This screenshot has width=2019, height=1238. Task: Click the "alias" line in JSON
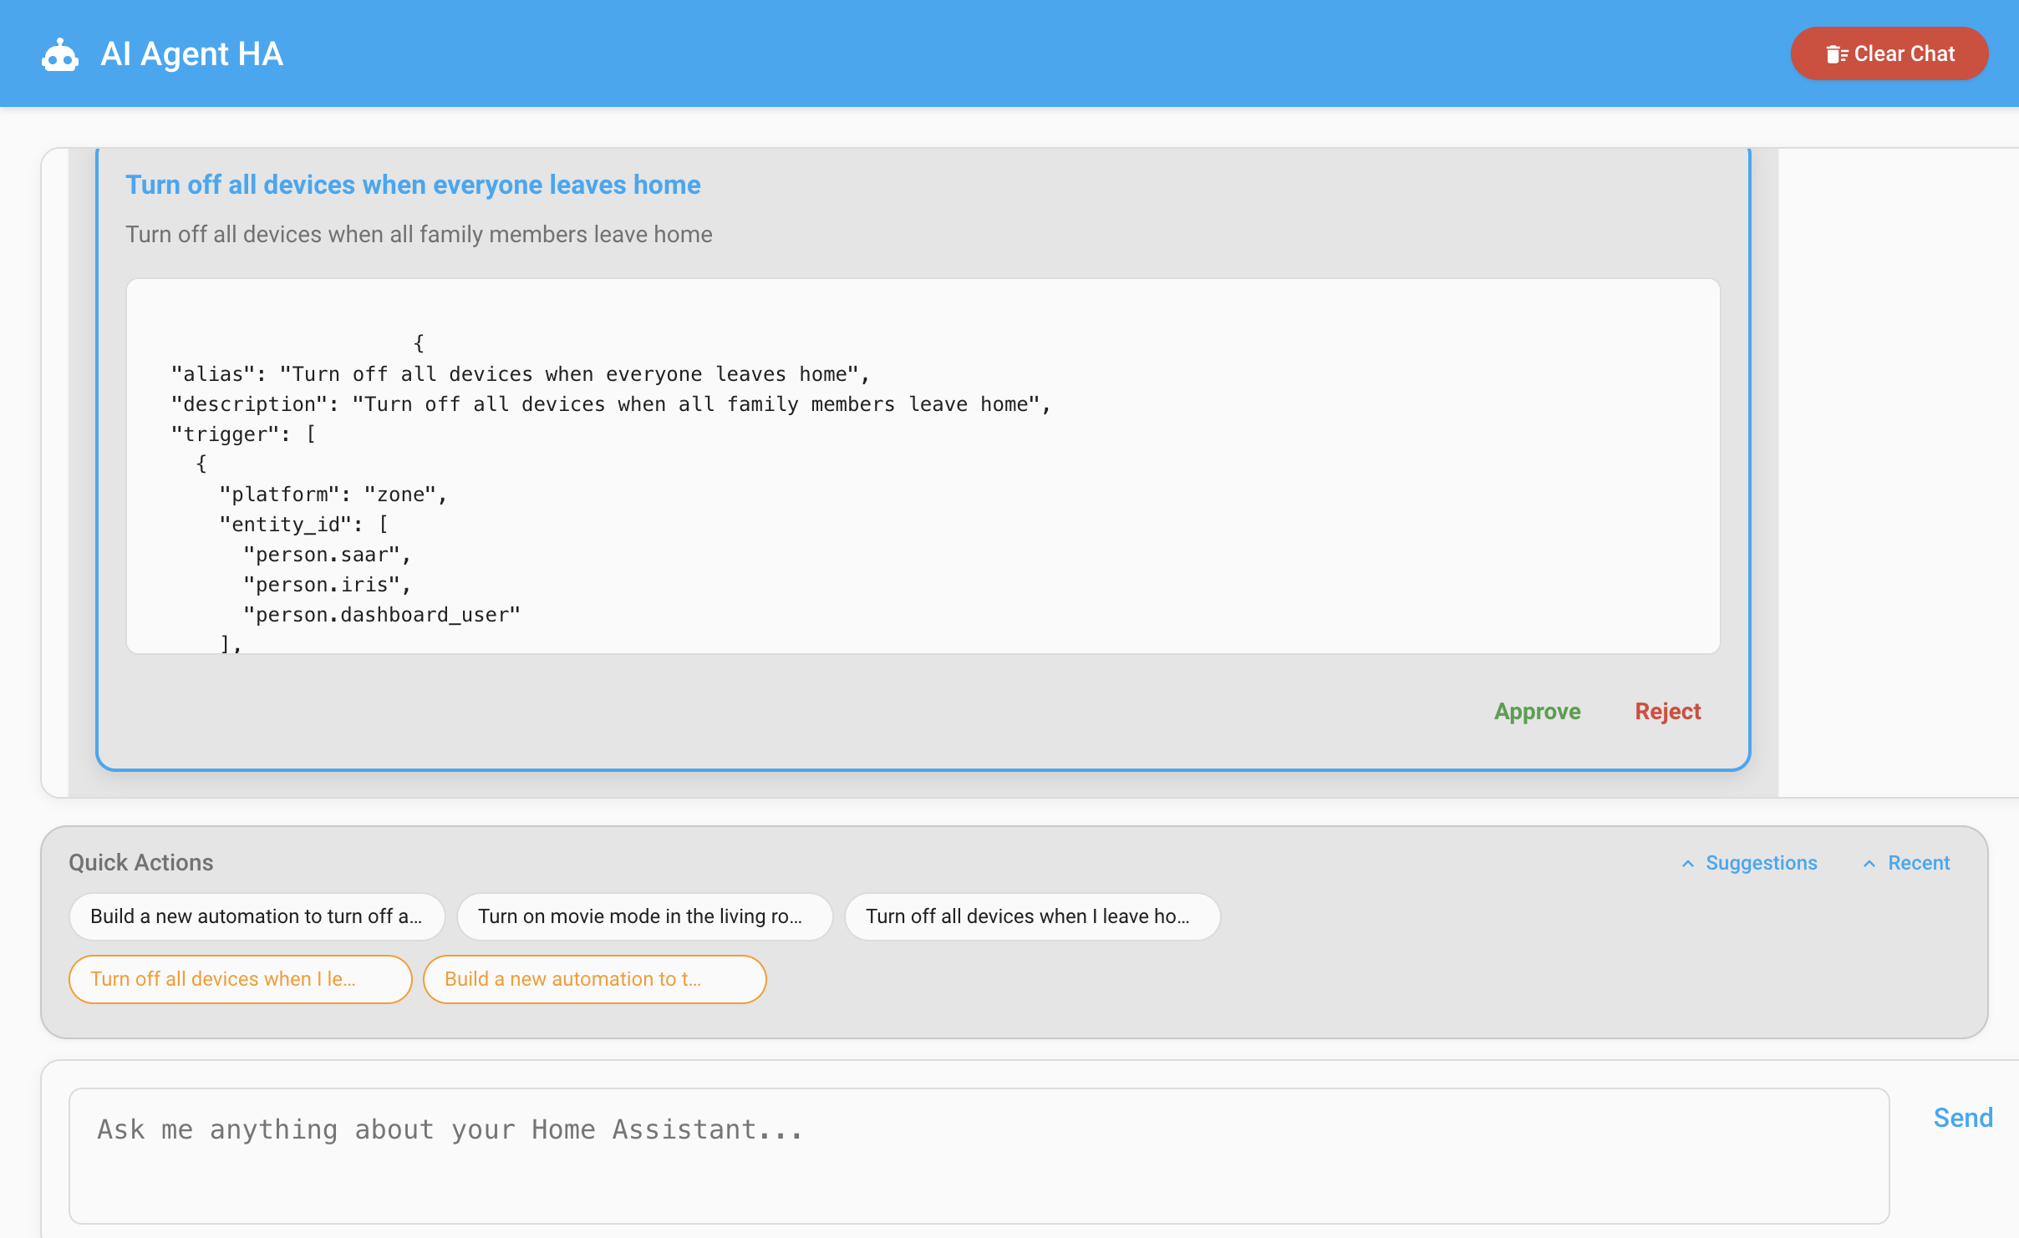click(521, 374)
